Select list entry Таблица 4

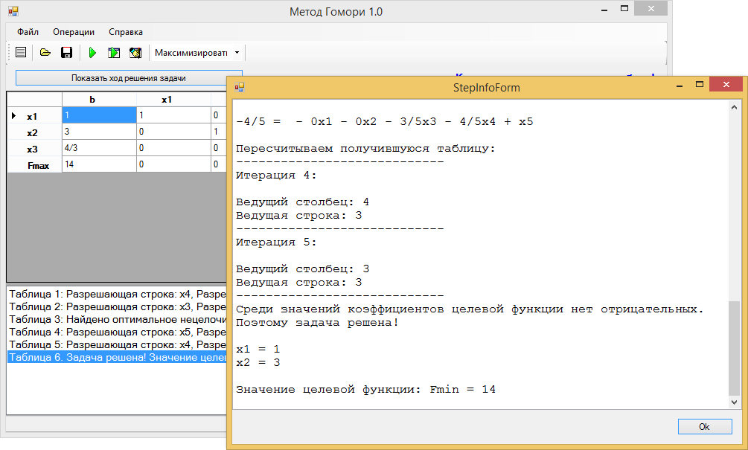pyautogui.click(x=117, y=332)
